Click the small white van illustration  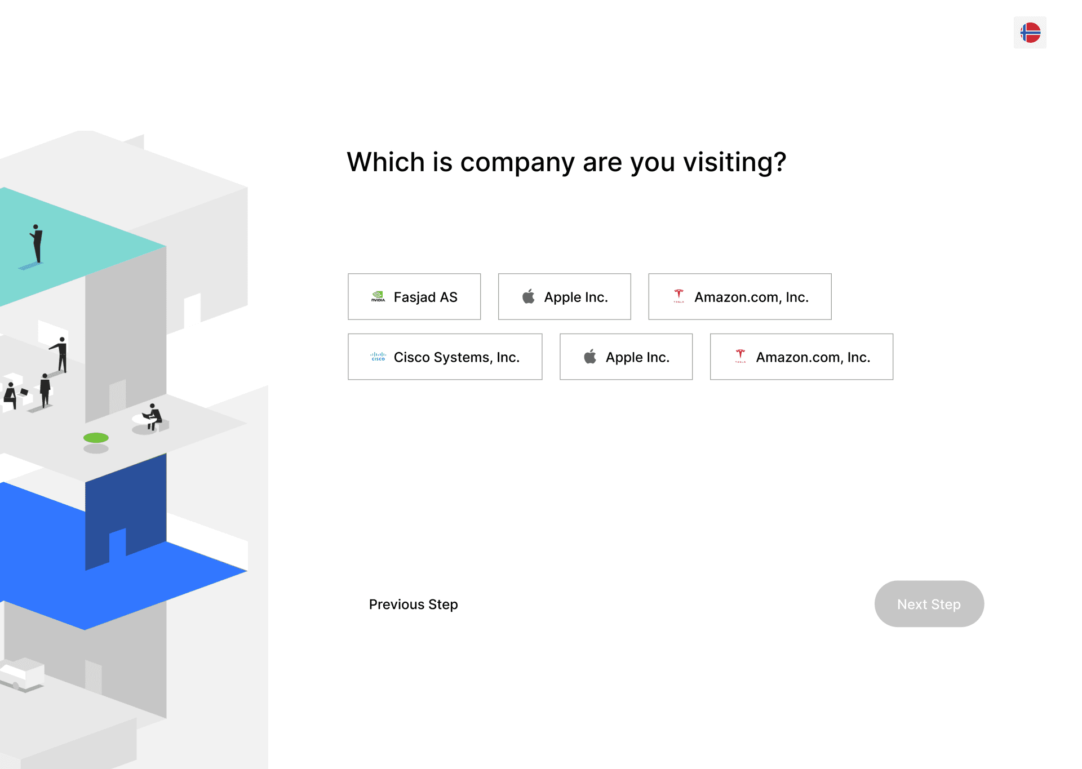23,674
